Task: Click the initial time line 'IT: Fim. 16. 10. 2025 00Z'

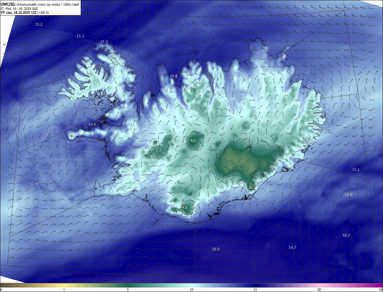Action: click(x=19, y=8)
